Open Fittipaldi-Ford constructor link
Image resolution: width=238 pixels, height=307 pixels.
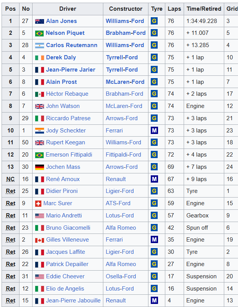[x=123, y=155]
